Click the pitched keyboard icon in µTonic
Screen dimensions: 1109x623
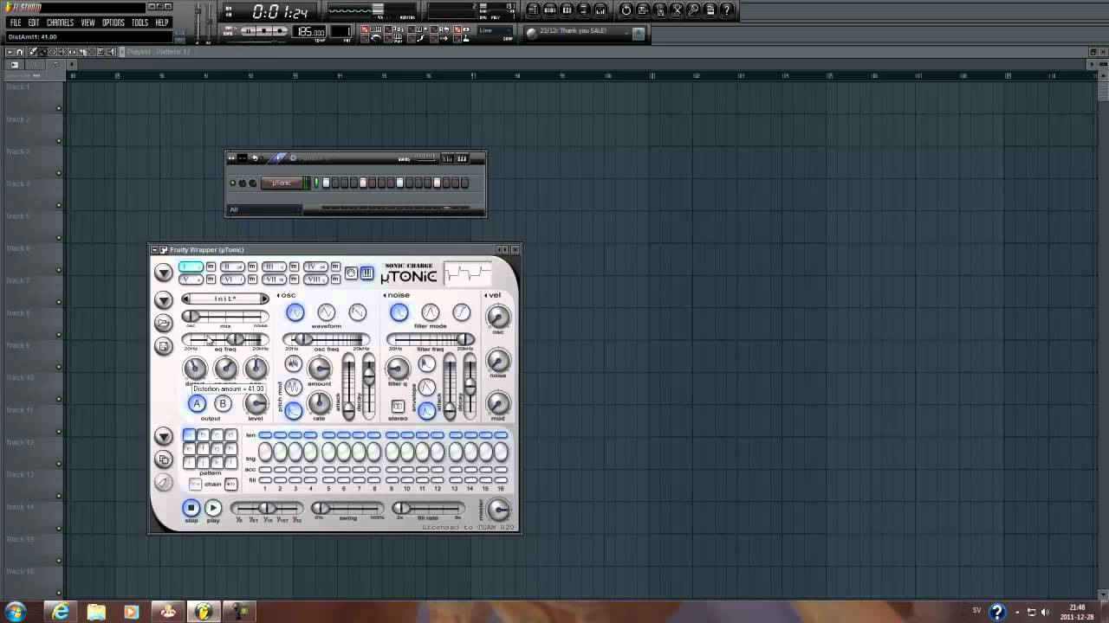tap(366, 273)
